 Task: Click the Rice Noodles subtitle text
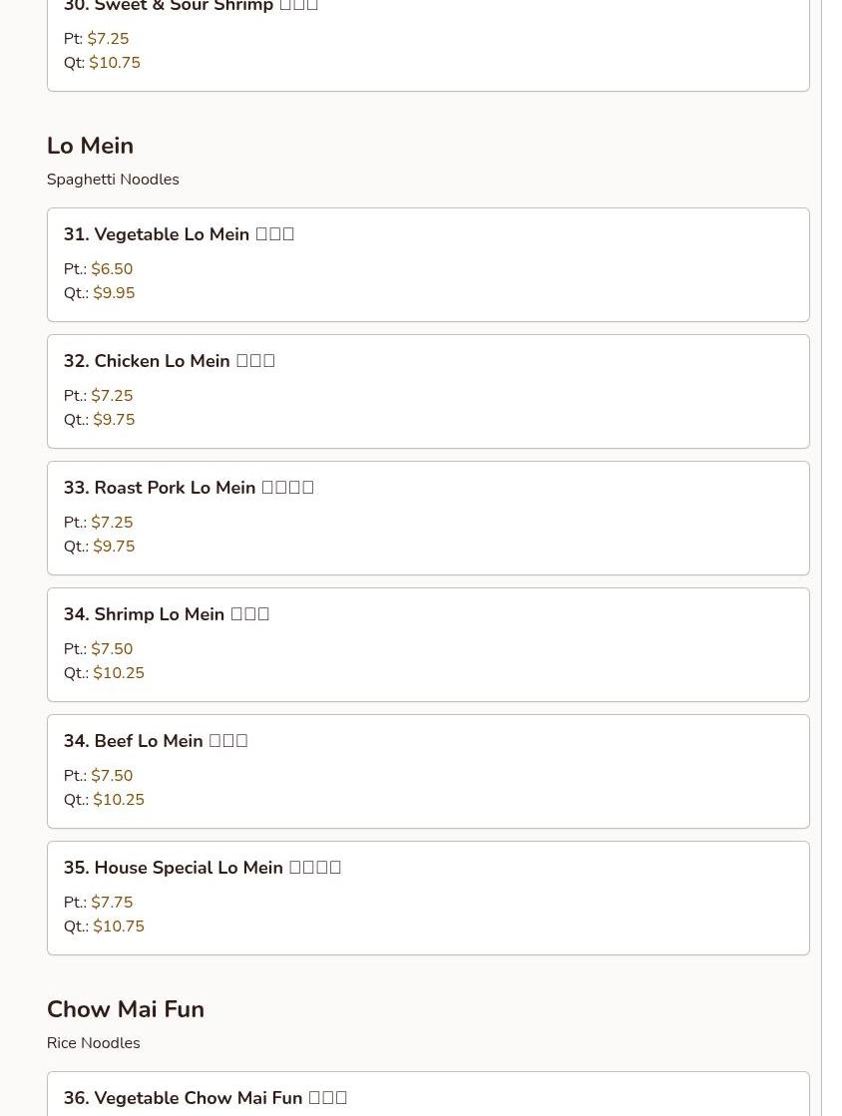(x=93, y=1043)
